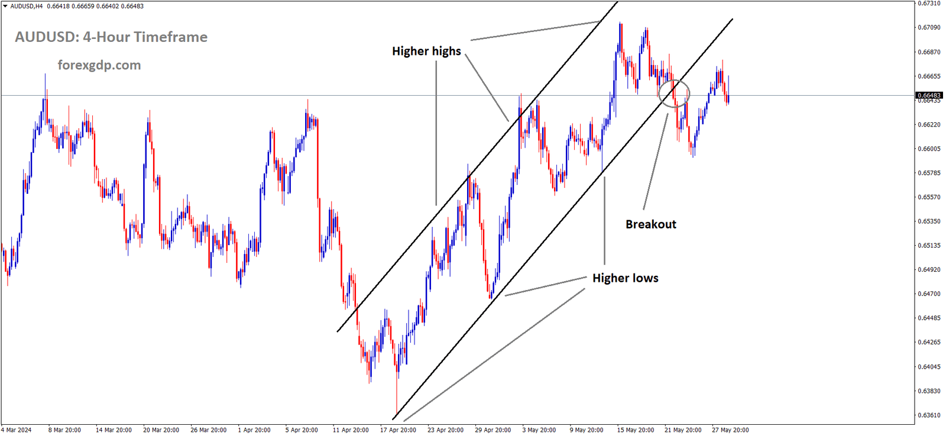This screenshot has height=436, width=946.
Task: Click the 21 May 20:00 time label
Action: [x=683, y=430]
